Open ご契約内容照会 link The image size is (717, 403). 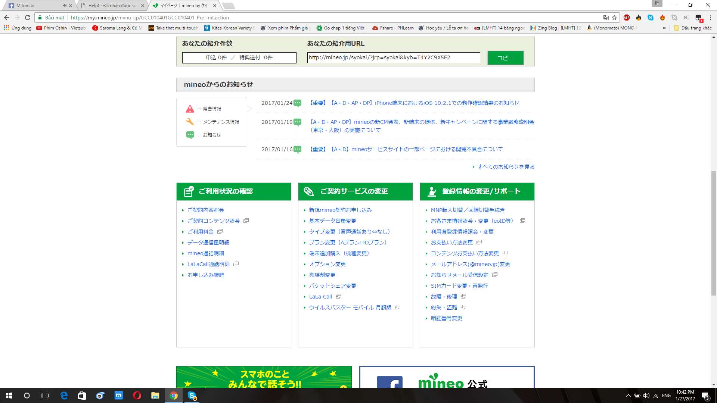206,210
